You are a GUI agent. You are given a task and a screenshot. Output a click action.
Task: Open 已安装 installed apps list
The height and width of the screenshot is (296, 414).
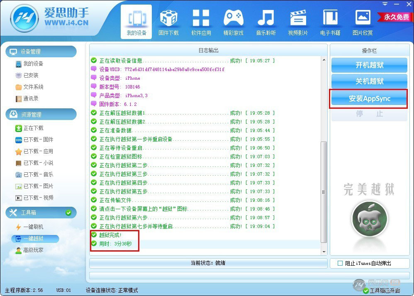point(31,75)
